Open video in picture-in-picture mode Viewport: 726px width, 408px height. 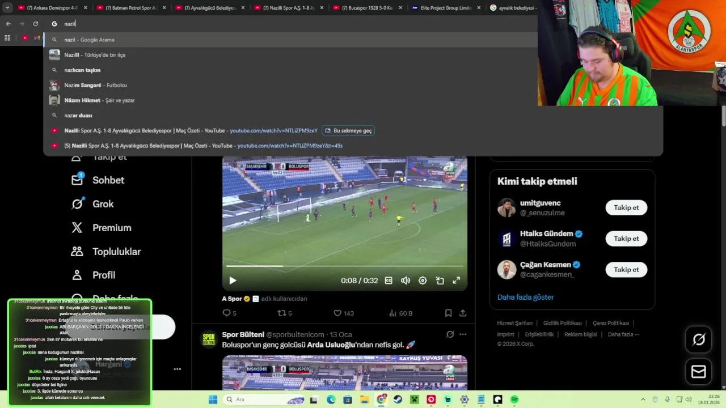(440, 280)
